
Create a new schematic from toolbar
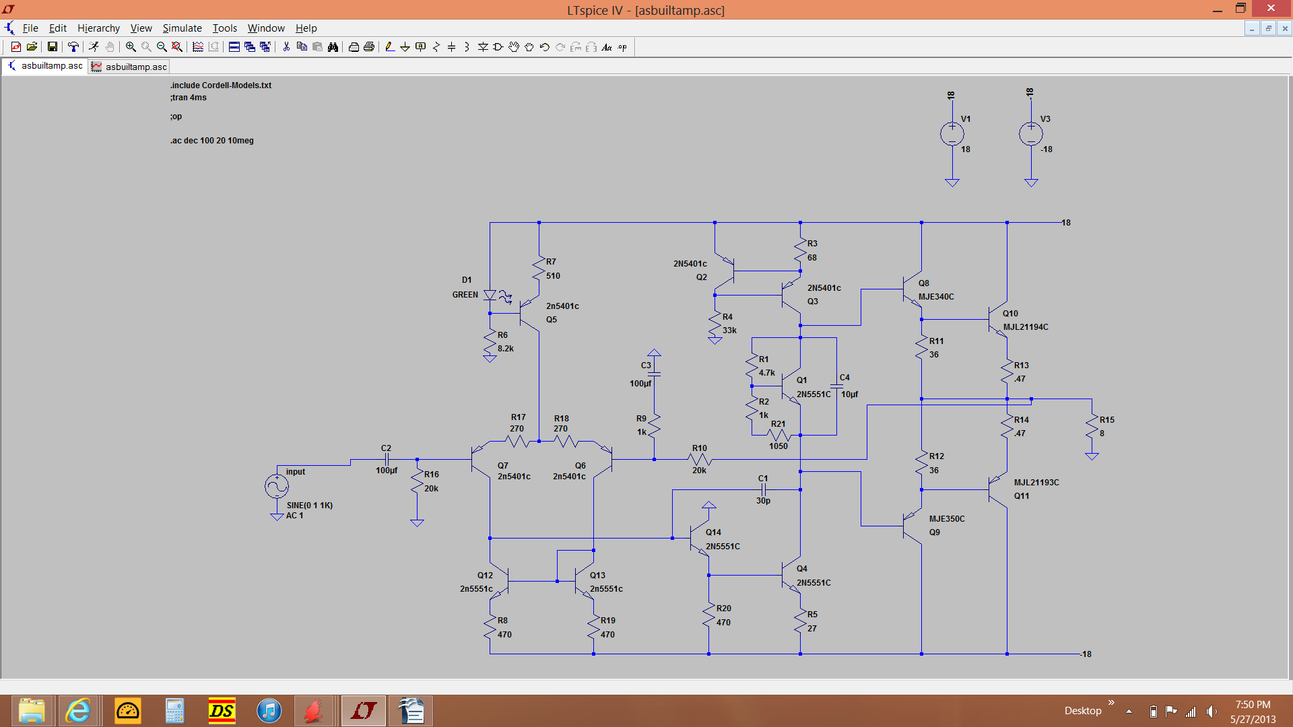(x=15, y=46)
